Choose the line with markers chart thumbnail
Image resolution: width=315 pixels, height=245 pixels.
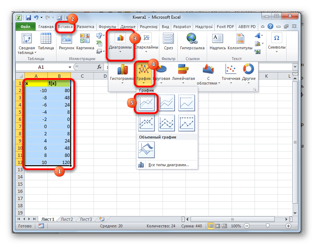[x=146, y=123]
